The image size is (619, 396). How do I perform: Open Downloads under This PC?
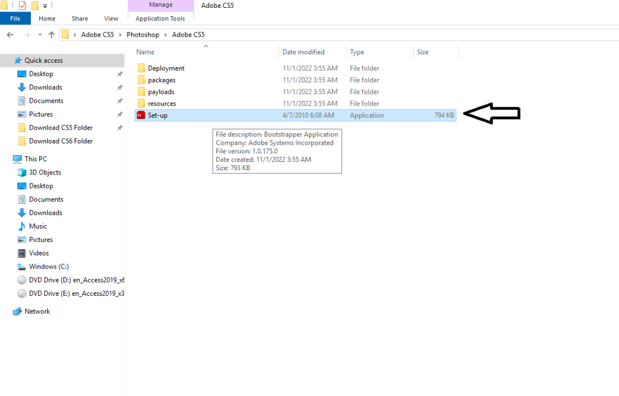tap(45, 213)
